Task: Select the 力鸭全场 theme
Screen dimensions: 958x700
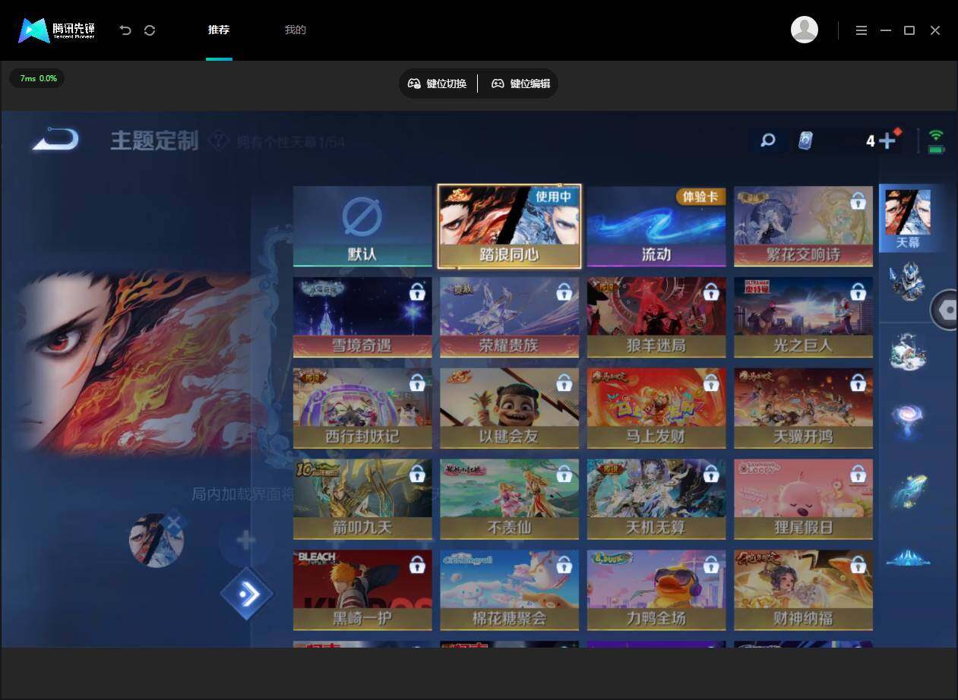Action: click(x=656, y=591)
